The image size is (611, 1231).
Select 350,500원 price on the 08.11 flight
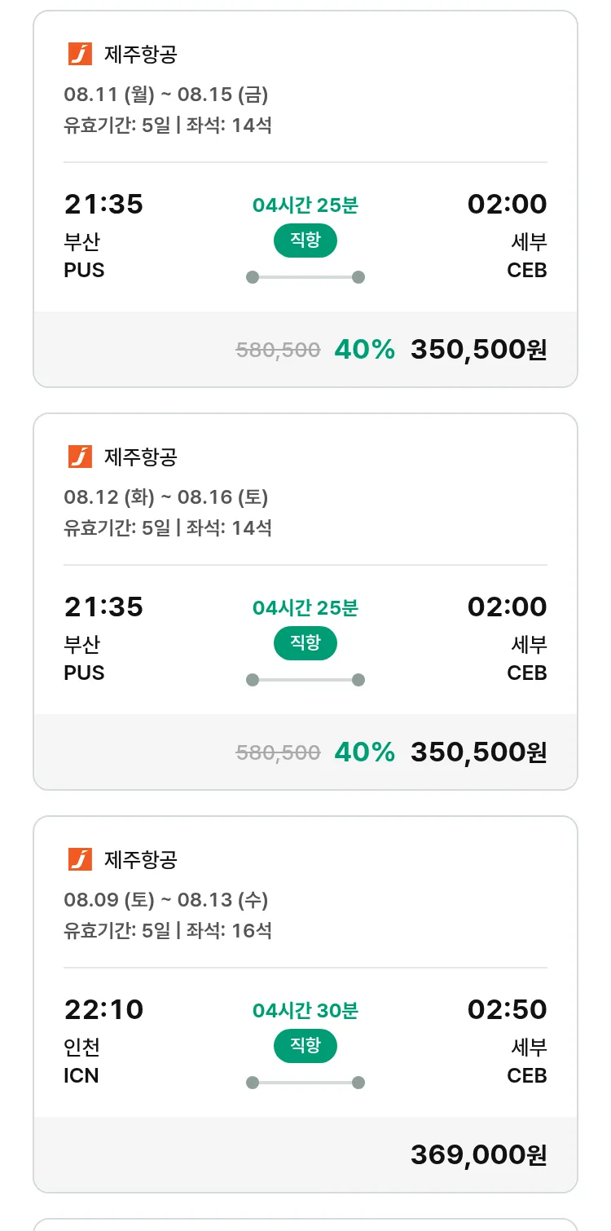pos(478,350)
